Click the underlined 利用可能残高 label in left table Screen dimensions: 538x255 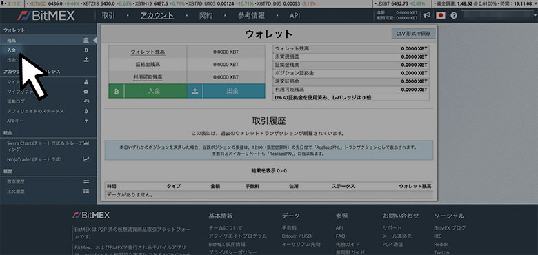[148, 77]
